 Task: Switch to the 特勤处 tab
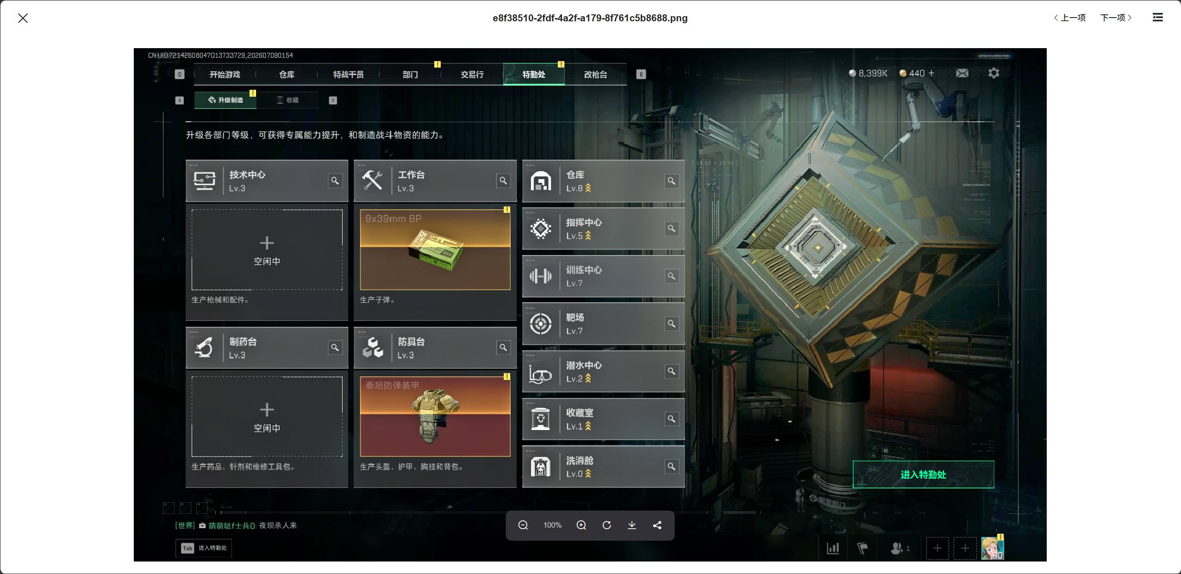click(x=534, y=75)
